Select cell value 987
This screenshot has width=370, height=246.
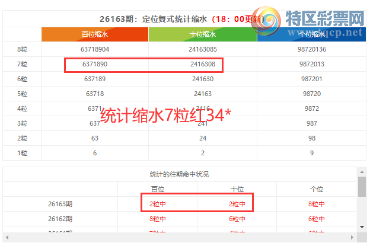pyautogui.click(x=312, y=123)
